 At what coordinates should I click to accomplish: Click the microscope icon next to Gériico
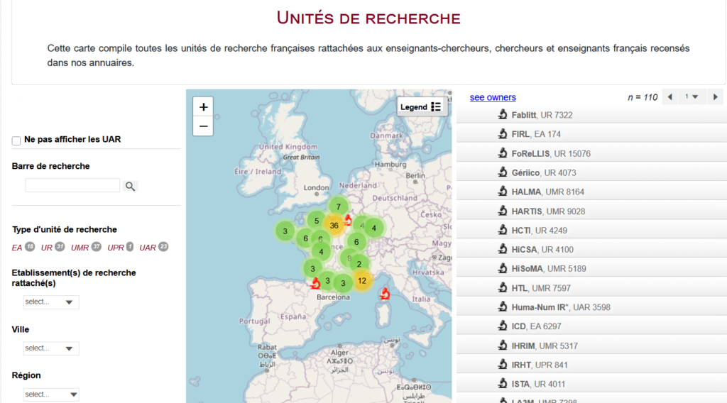coord(503,172)
